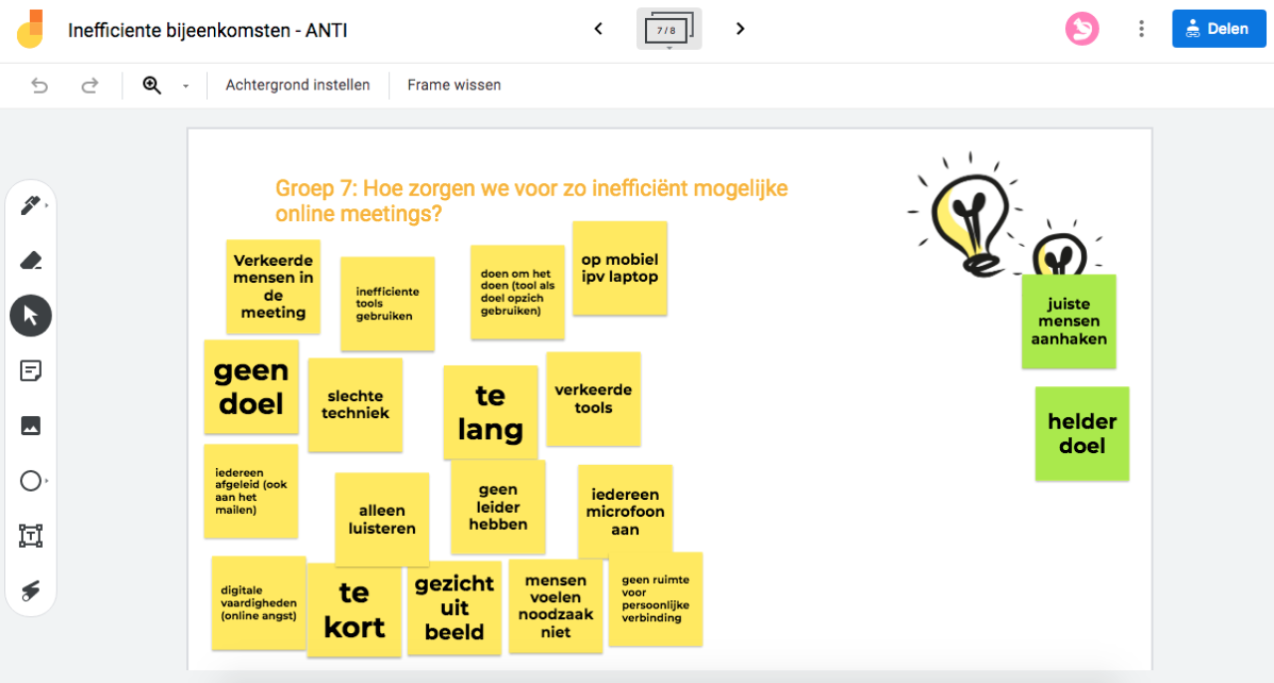Select the Laser pointer tool
The width and height of the screenshot is (1274, 683).
31,590
